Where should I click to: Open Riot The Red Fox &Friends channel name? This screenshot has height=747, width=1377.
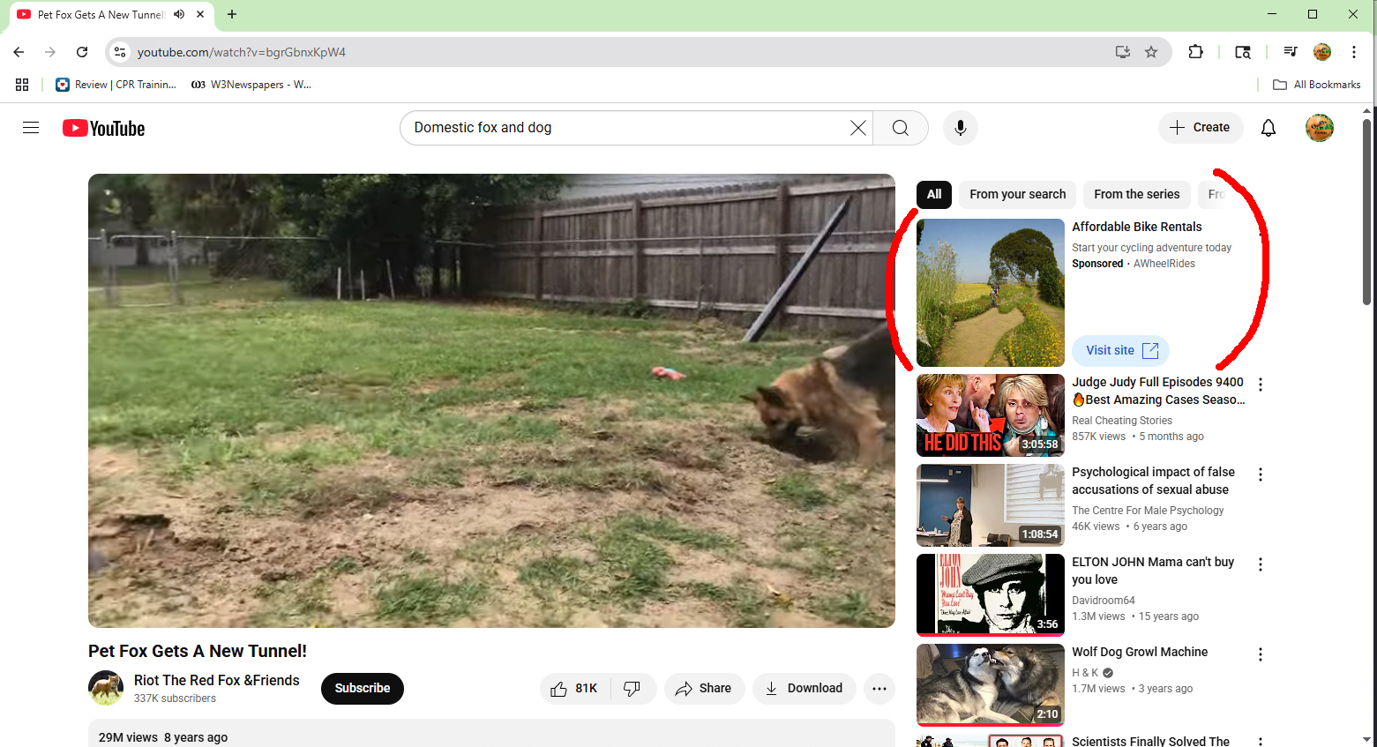click(217, 680)
